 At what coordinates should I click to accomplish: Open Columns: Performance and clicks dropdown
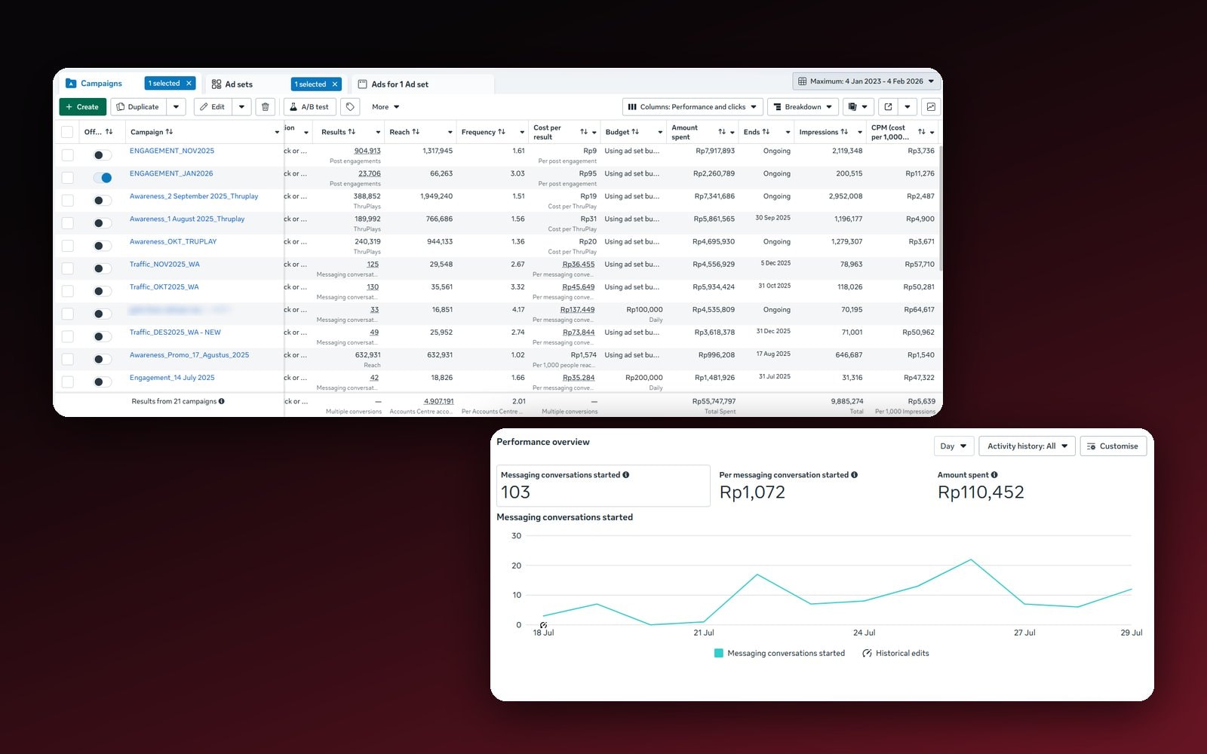693,107
